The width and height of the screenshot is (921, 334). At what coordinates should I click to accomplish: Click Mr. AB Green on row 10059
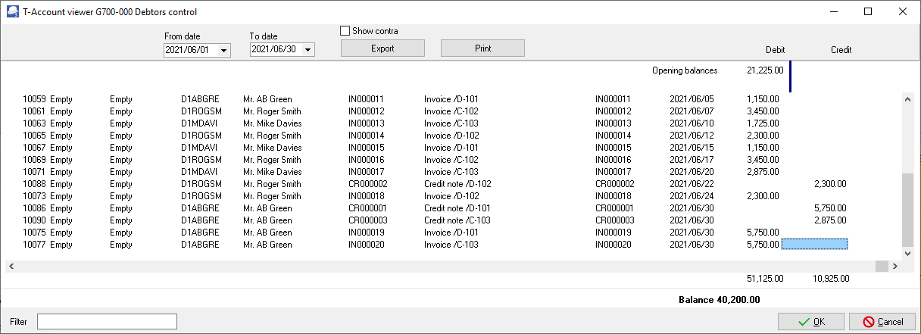tap(267, 99)
